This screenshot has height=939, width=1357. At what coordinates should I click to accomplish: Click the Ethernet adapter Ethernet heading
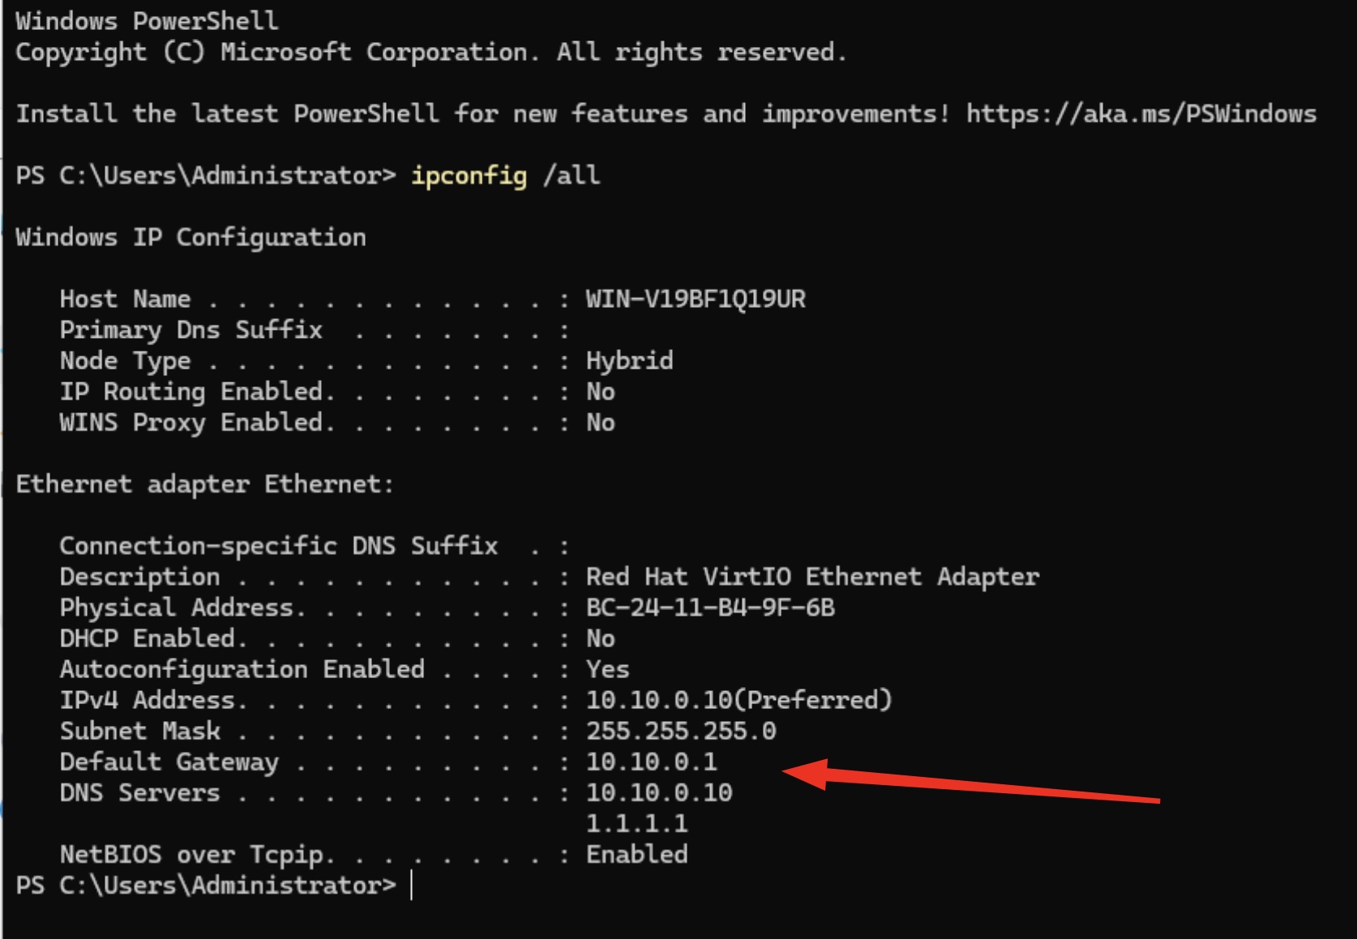(204, 484)
